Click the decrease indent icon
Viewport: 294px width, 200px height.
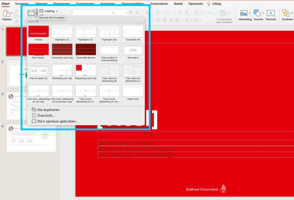pos(180,12)
